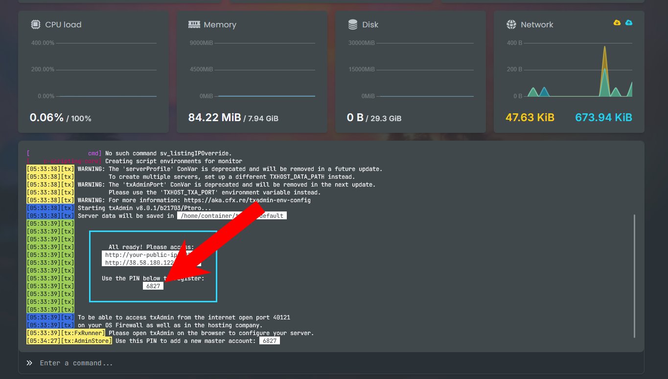Click the Disk stack icon
The height and width of the screenshot is (379, 668).
pos(352,24)
